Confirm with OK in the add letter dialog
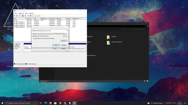The height and width of the screenshot is (105, 188). tap(56, 45)
